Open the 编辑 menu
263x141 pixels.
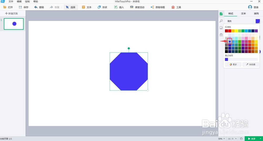pos(19,2)
